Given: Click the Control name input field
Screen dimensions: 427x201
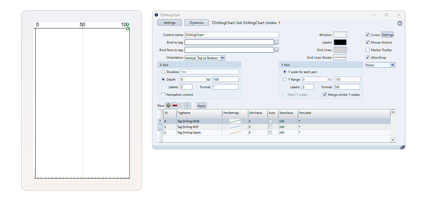Looking at the screenshot, I should click(x=232, y=35).
